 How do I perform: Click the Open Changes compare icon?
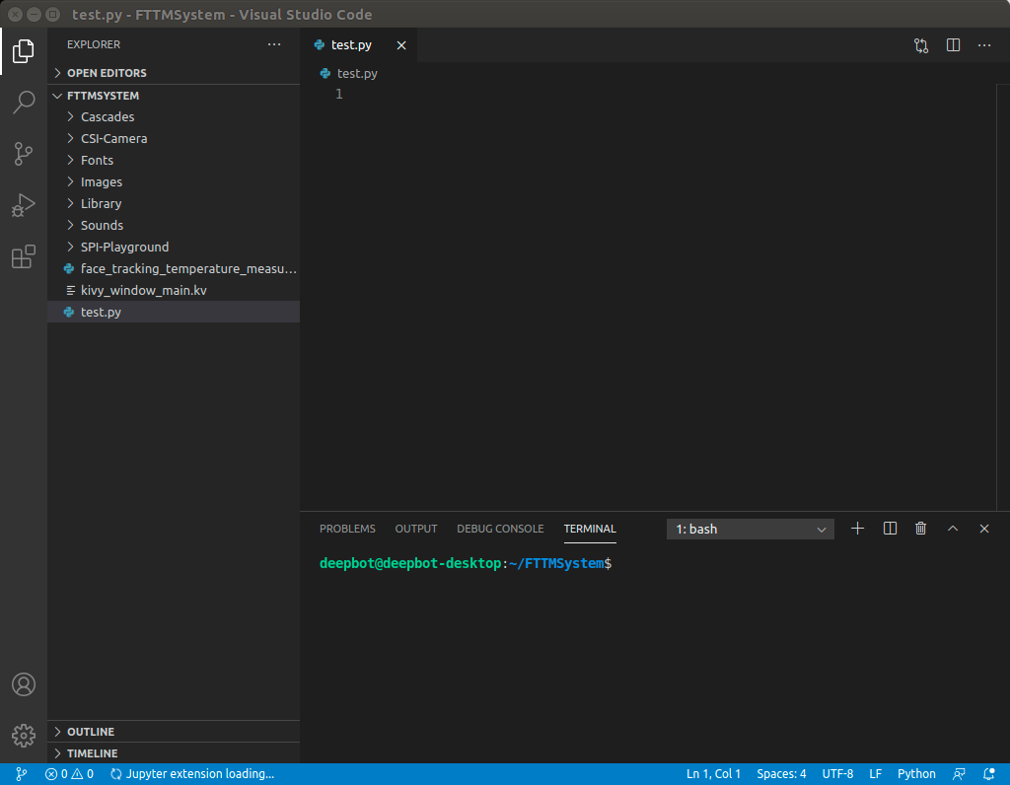pos(921,45)
